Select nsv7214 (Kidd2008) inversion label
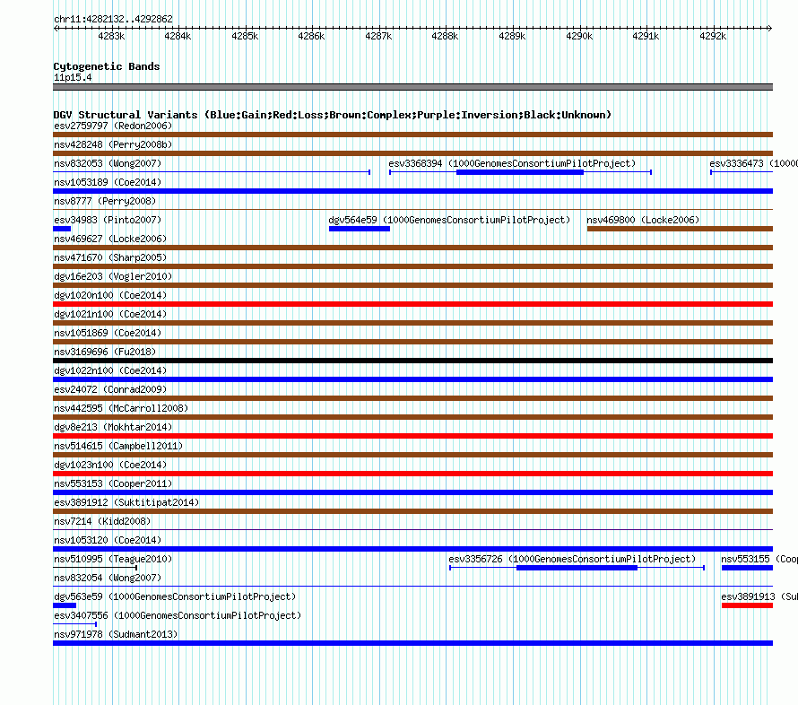The height and width of the screenshot is (705, 798). click(102, 521)
